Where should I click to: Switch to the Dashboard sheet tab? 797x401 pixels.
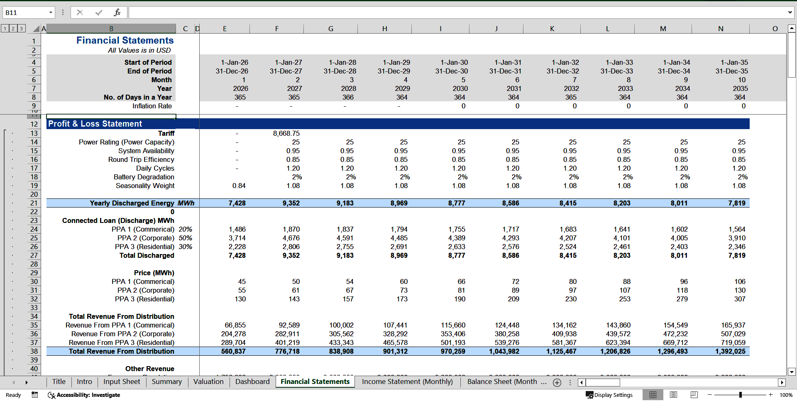coord(252,381)
